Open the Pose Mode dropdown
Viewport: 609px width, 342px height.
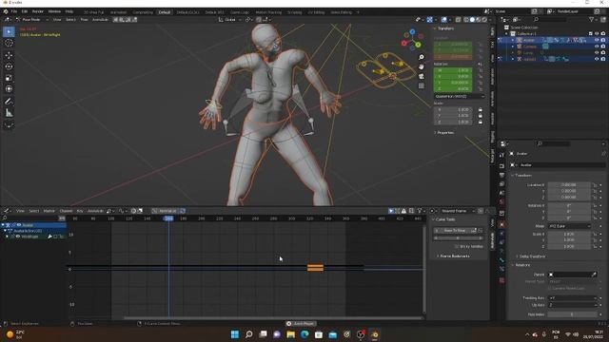[x=31, y=19]
